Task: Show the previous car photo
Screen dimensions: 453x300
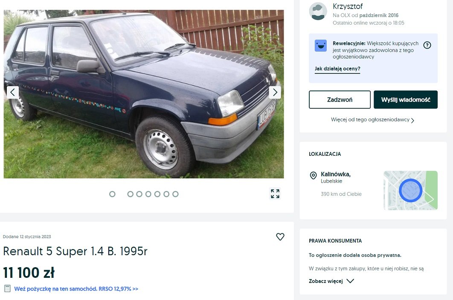Action: coord(13,93)
